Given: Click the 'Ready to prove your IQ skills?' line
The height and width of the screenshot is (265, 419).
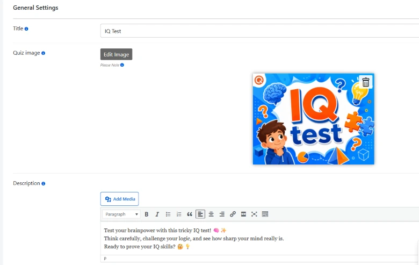Looking at the screenshot, I should pos(140,247).
